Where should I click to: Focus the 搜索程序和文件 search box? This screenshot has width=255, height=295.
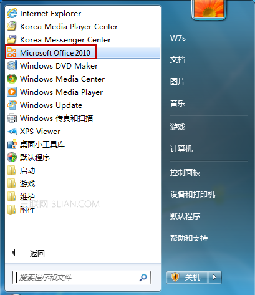[82, 278]
